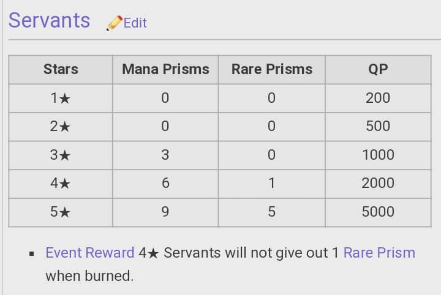Click the 9 Mana Prisms cell
Screen dimensions: 441x295
click(x=165, y=212)
